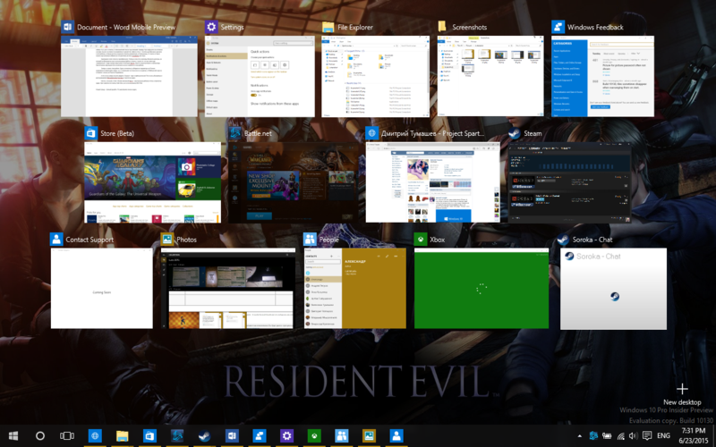Switch to Document - Word Mobile Preview thumbnail
Image resolution: width=716 pixels, height=447 pixels.
point(129,76)
